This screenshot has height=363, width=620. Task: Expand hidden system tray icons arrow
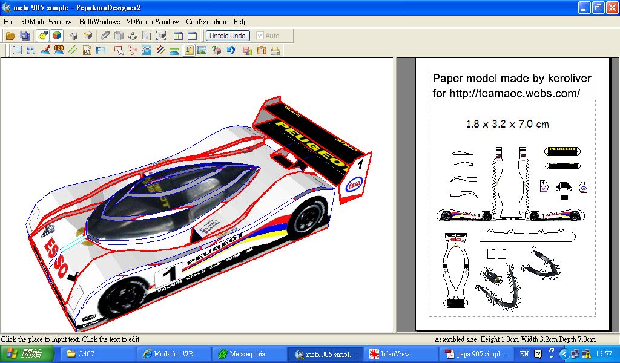(x=564, y=354)
